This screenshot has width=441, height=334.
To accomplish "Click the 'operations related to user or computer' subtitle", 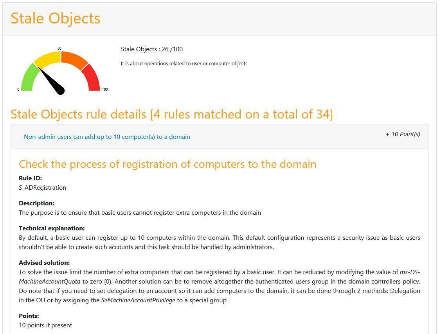I will click(x=184, y=64).
